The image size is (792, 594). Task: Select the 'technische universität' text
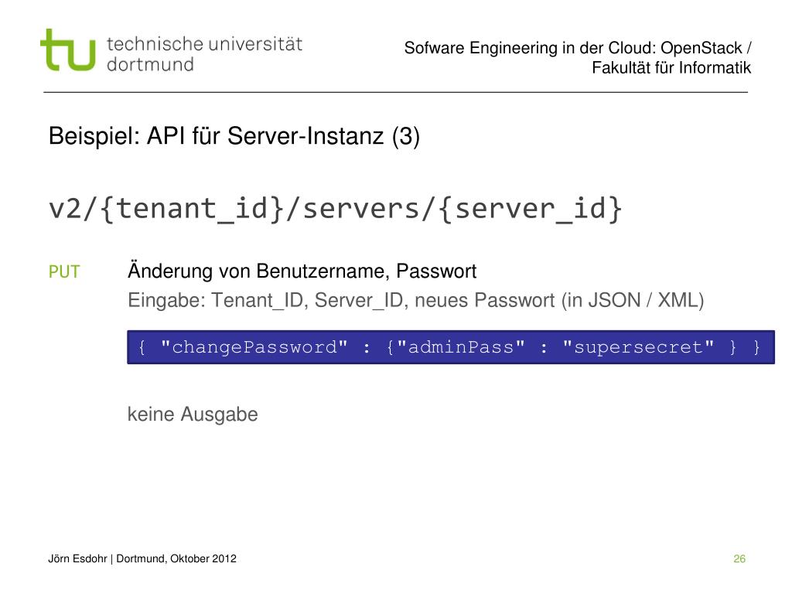point(204,44)
